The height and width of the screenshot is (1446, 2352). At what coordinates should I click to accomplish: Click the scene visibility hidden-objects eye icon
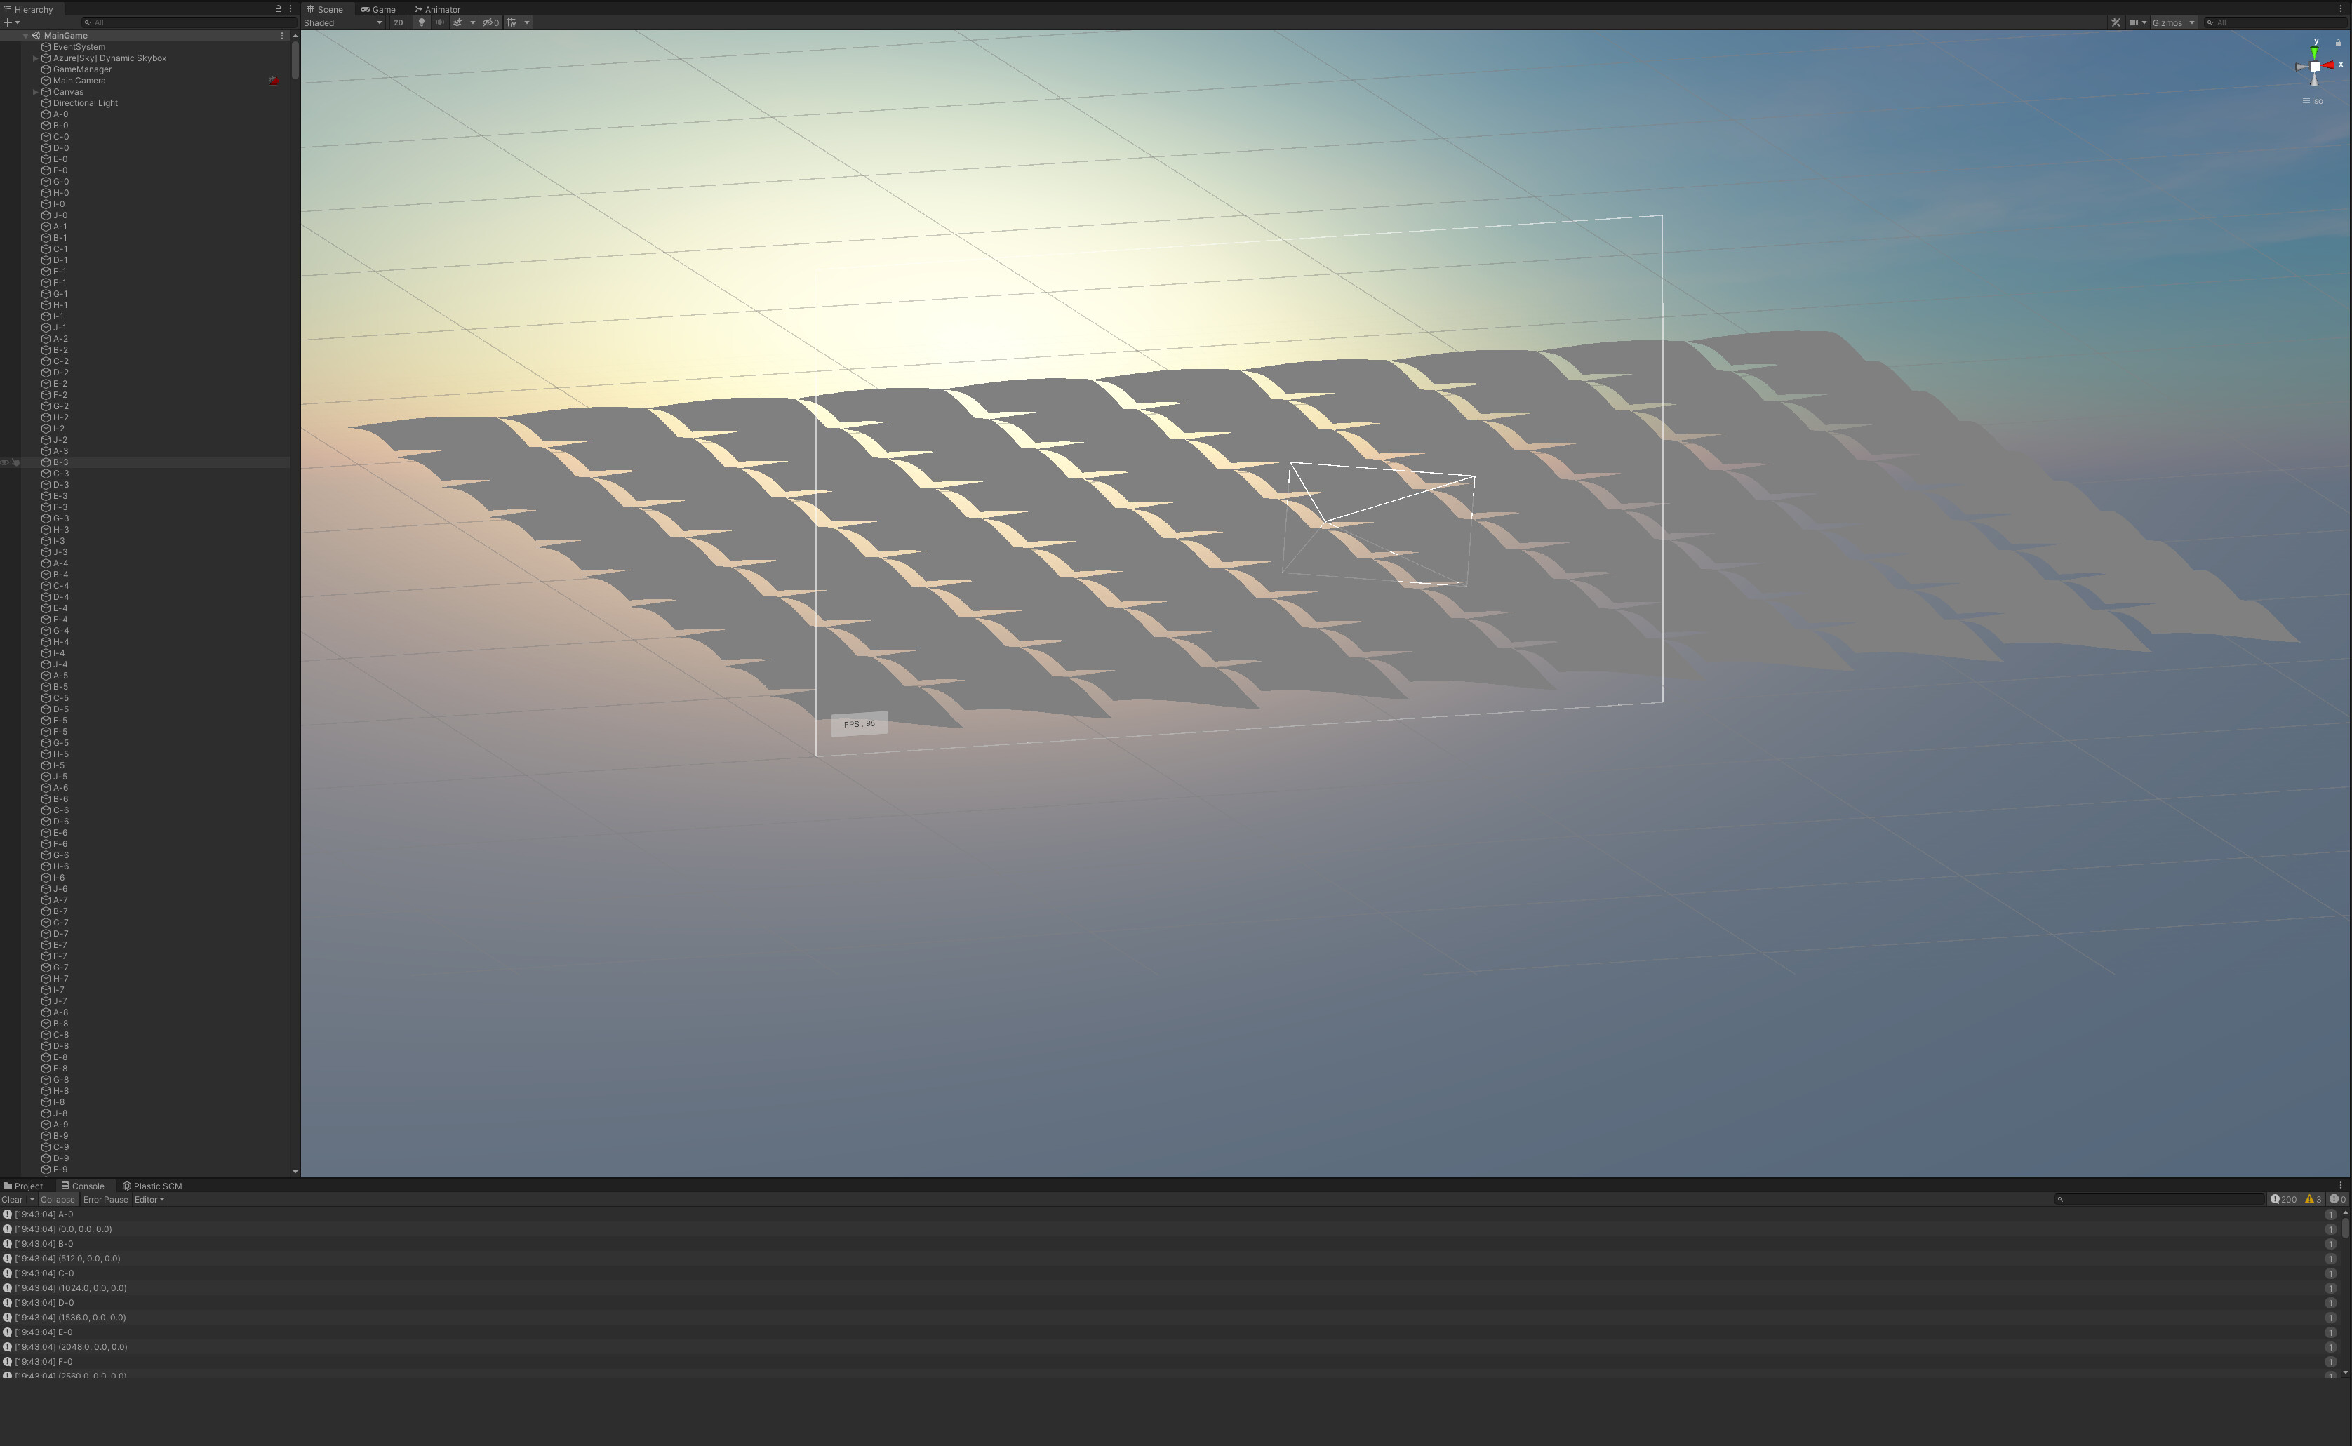coord(490,22)
